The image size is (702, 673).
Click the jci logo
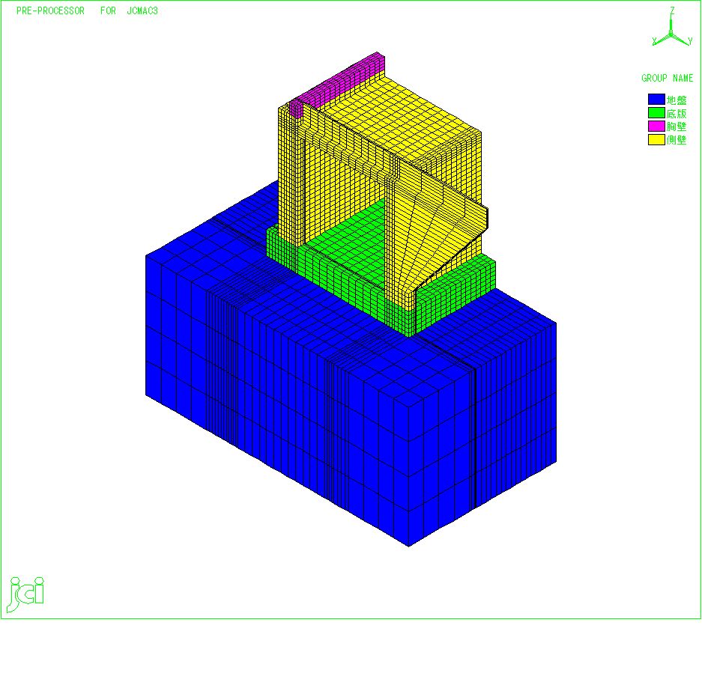click(26, 594)
